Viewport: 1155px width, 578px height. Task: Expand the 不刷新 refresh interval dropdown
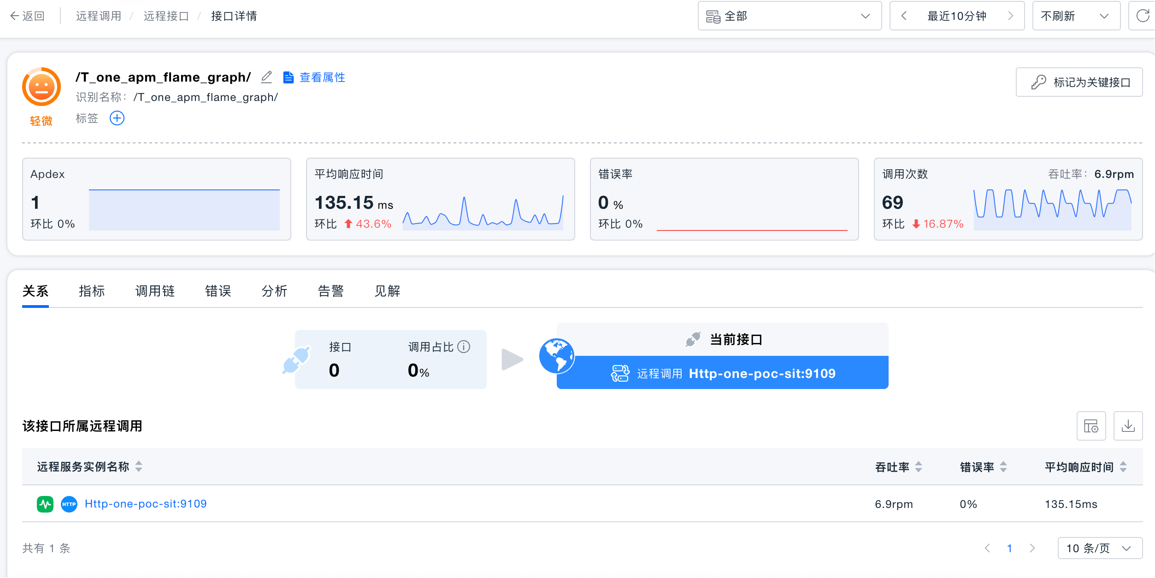tap(1076, 16)
